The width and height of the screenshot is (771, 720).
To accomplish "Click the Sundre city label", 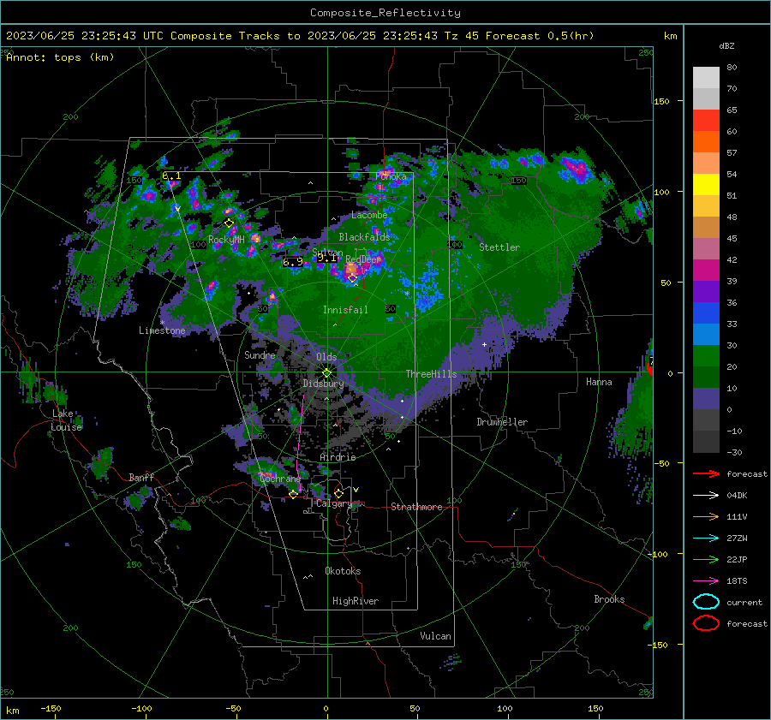I will (x=260, y=354).
